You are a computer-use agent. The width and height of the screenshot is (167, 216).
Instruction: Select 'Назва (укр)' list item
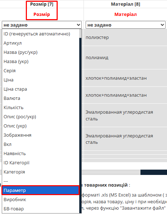(x=41, y=62)
